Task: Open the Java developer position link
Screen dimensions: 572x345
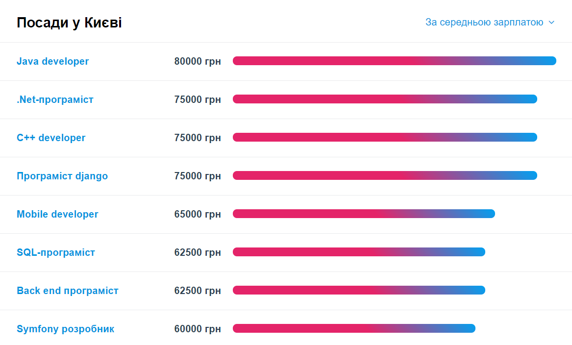Action: [52, 61]
